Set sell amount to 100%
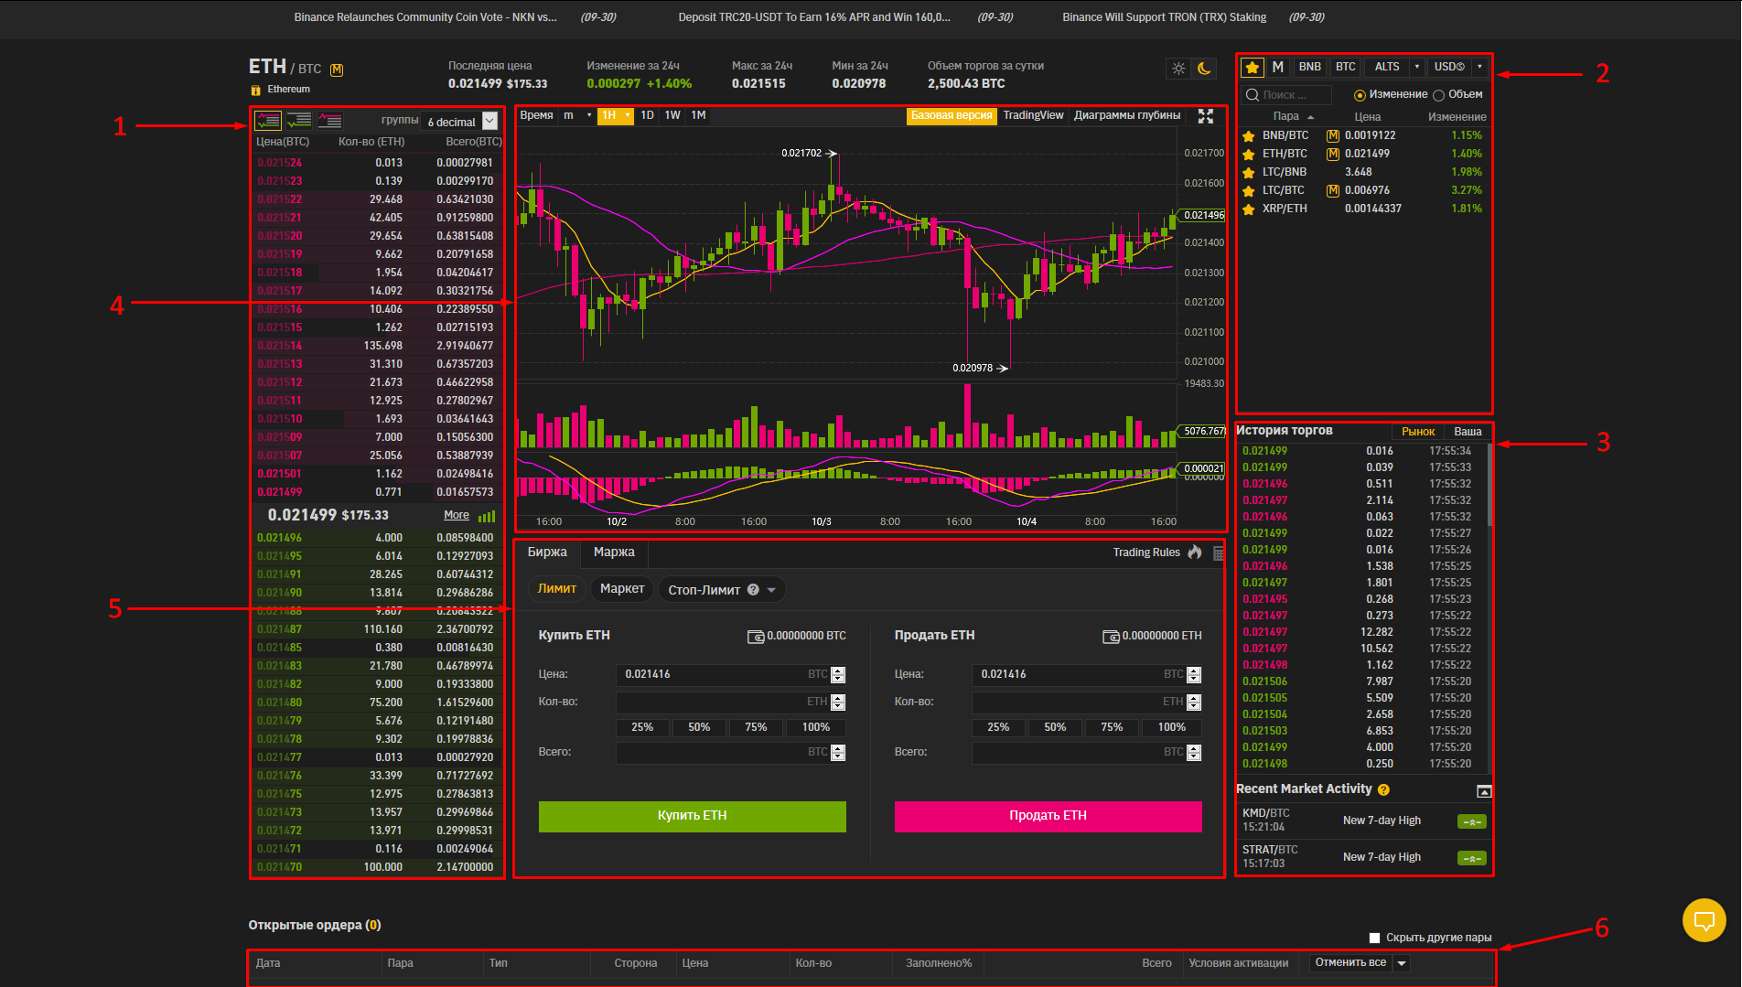The image size is (1742, 987). tap(1172, 727)
